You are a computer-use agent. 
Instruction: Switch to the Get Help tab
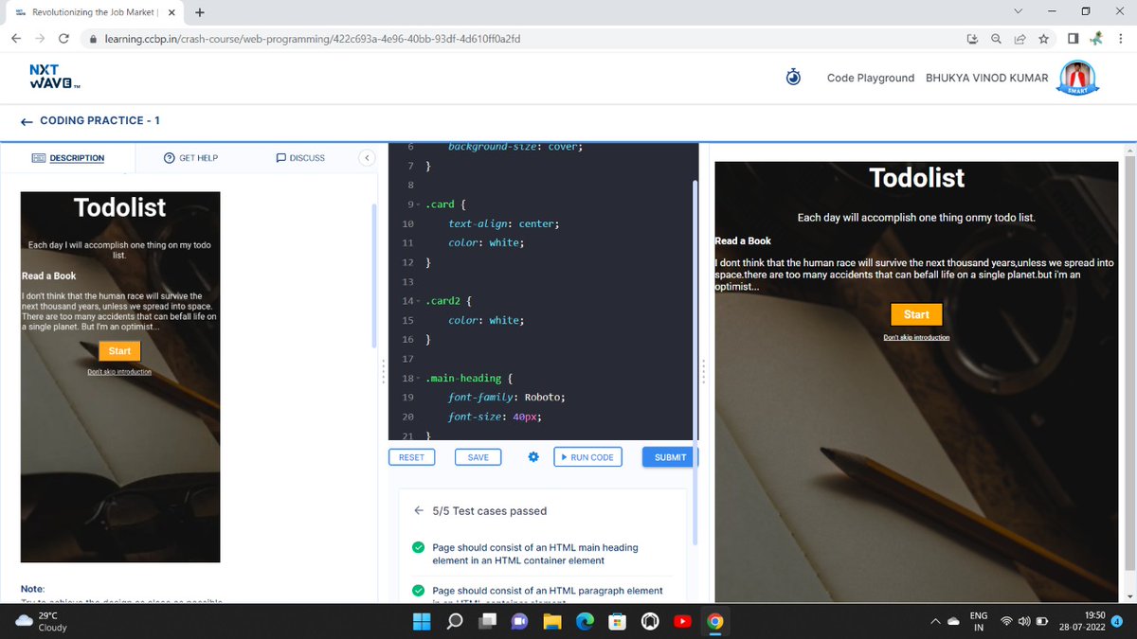[x=190, y=158]
